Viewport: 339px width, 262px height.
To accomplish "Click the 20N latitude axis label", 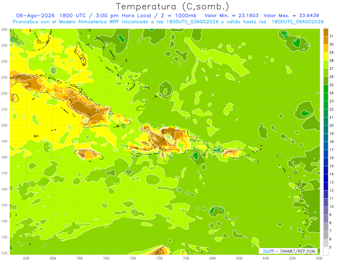I will 4,125.
